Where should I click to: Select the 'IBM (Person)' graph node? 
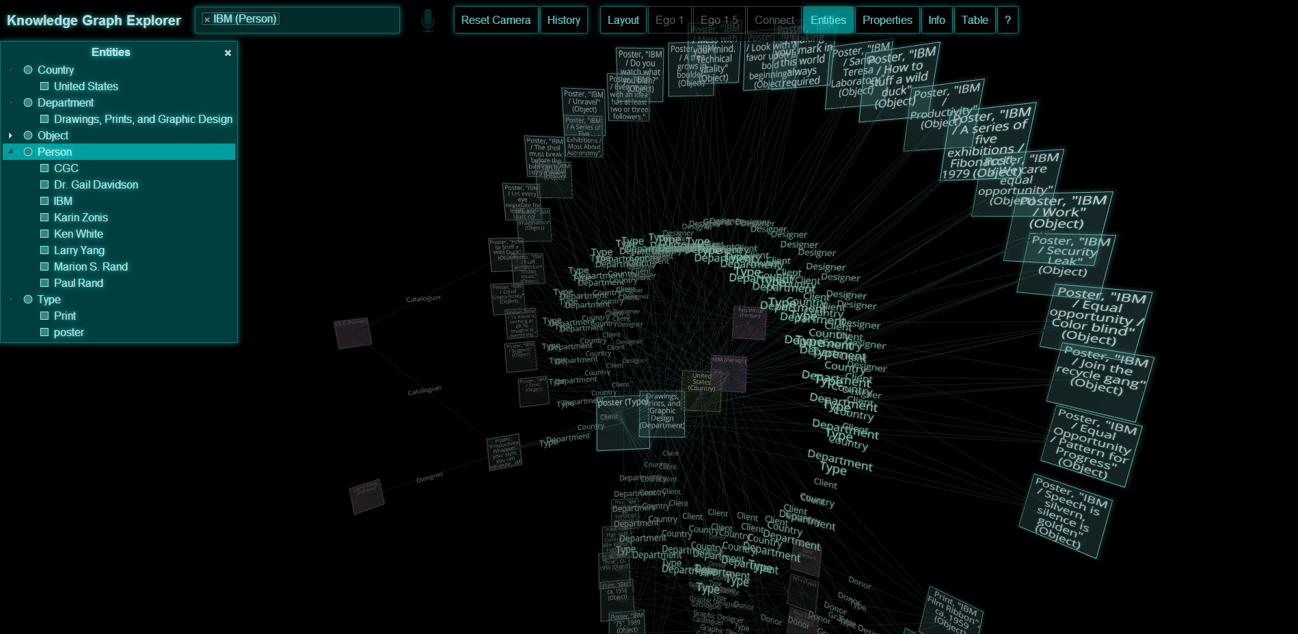729,373
